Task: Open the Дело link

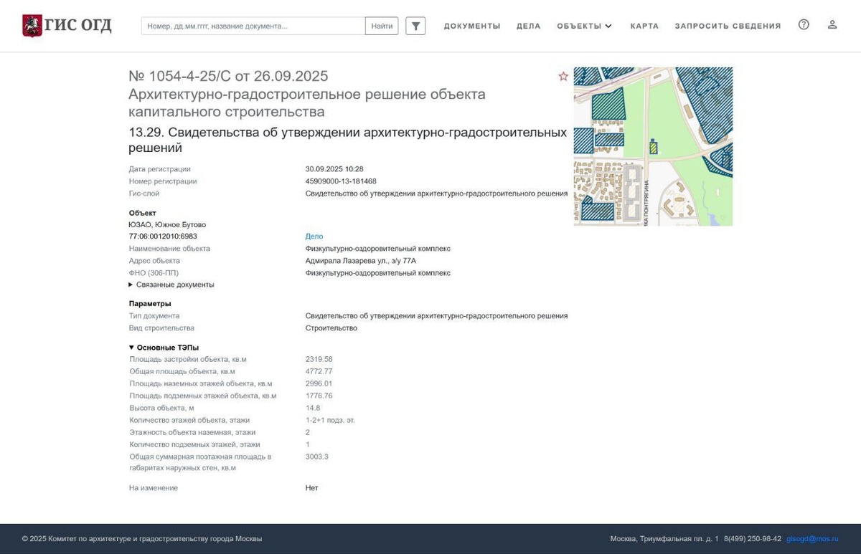Action: (314, 237)
